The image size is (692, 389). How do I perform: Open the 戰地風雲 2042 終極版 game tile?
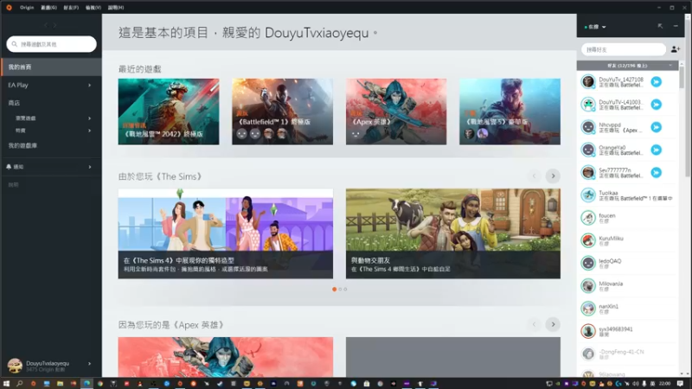coord(169,112)
